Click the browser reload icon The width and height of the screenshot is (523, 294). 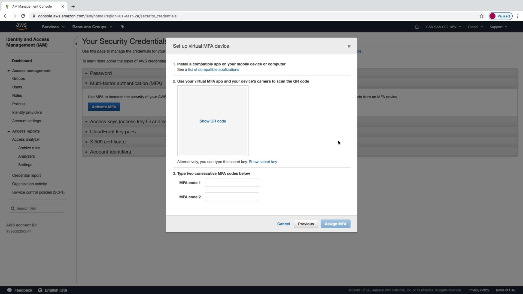[x=23, y=16]
